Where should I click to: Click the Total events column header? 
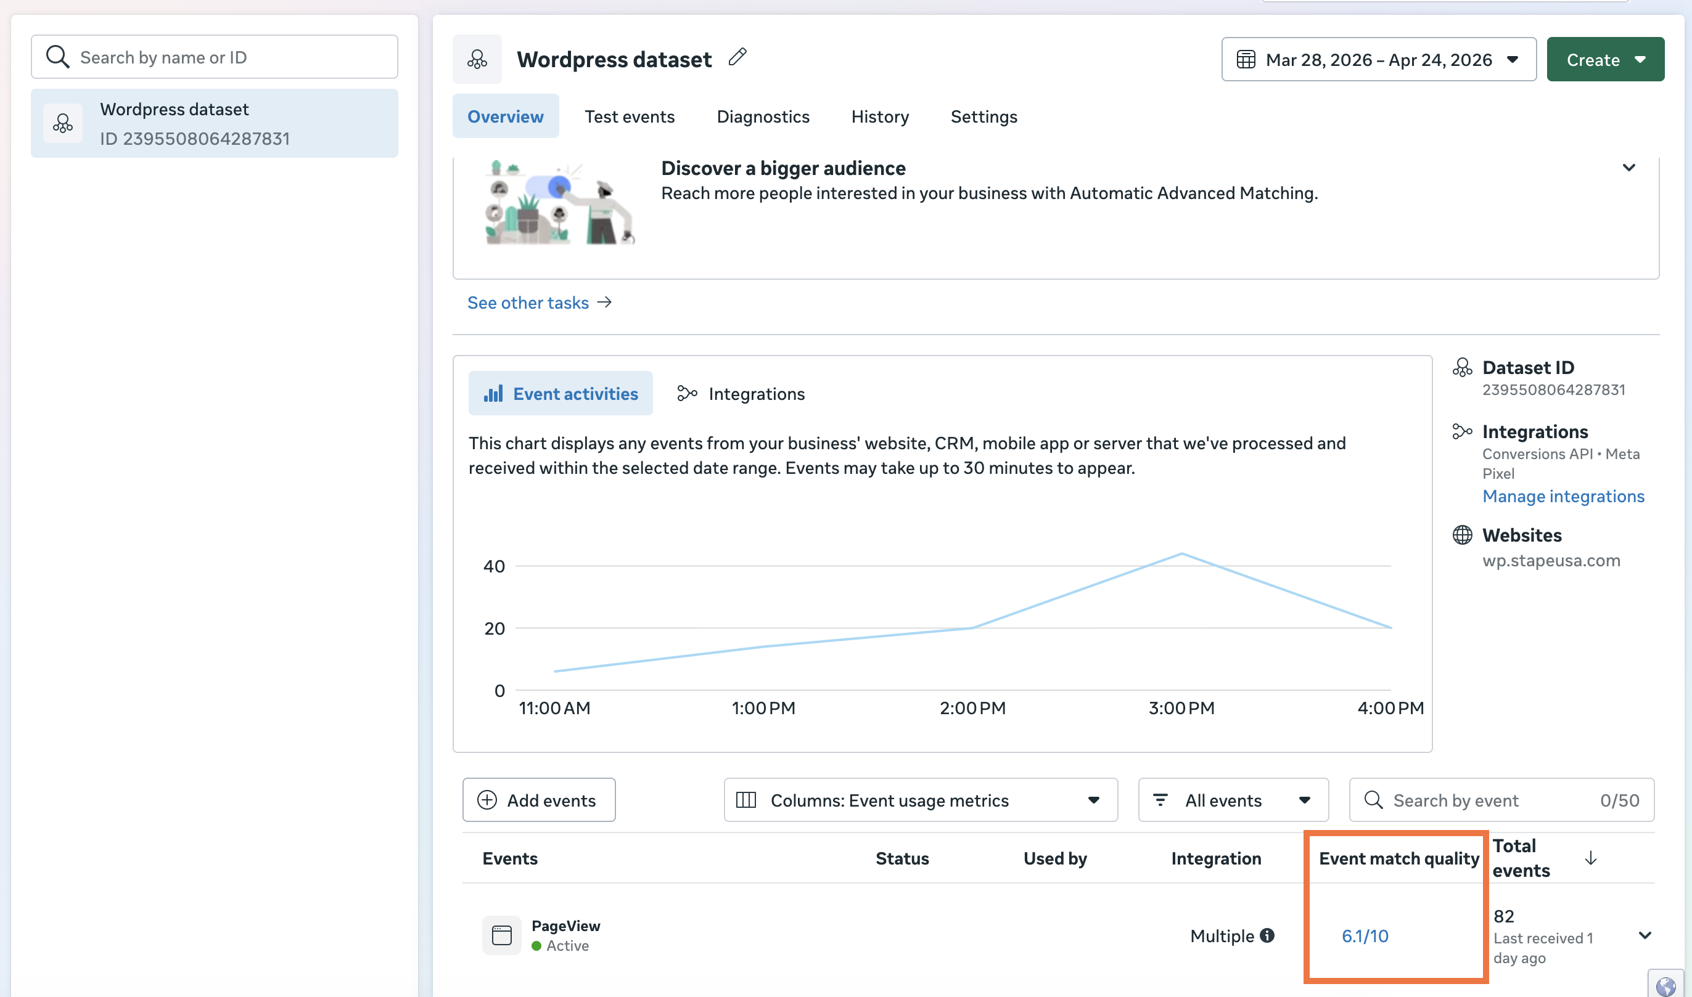click(1521, 858)
